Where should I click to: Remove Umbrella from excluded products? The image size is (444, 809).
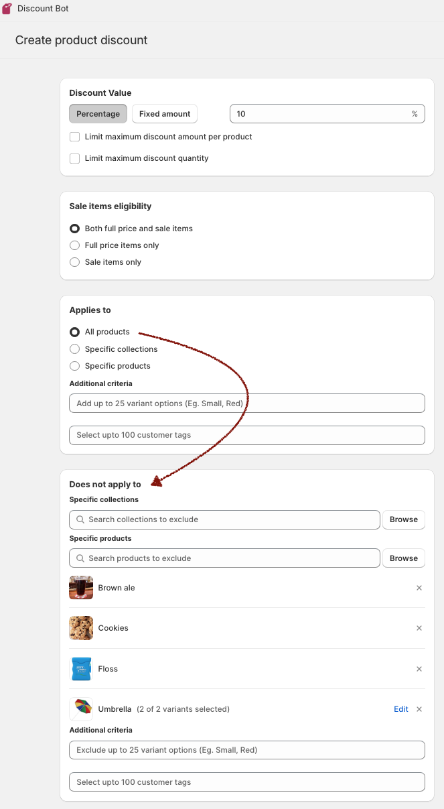pyautogui.click(x=419, y=709)
